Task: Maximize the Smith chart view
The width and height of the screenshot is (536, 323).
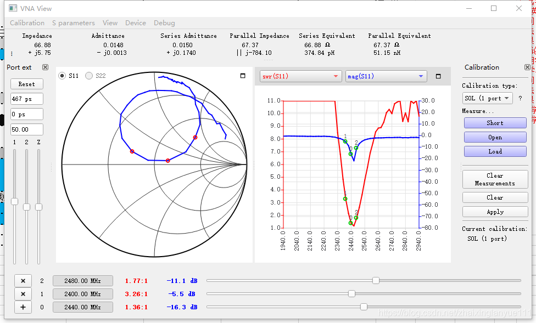Action: [x=243, y=76]
